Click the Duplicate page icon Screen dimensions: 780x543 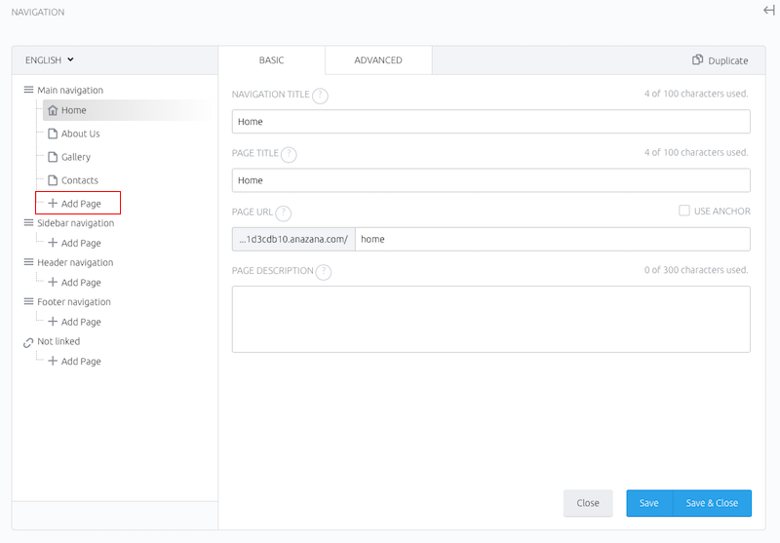click(x=697, y=59)
